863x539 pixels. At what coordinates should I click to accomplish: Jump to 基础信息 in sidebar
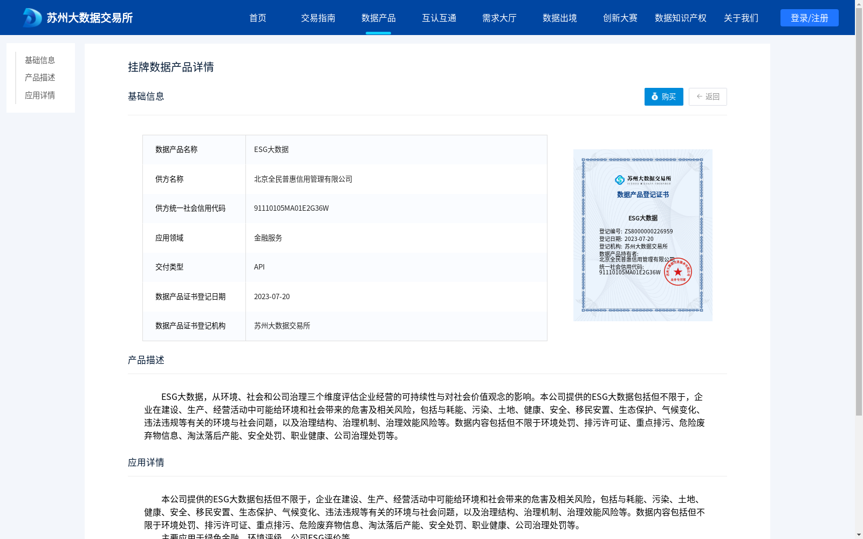pos(40,60)
